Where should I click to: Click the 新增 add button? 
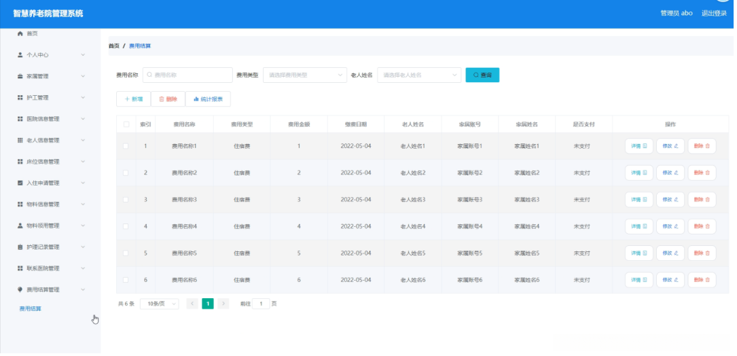(134, 99)
